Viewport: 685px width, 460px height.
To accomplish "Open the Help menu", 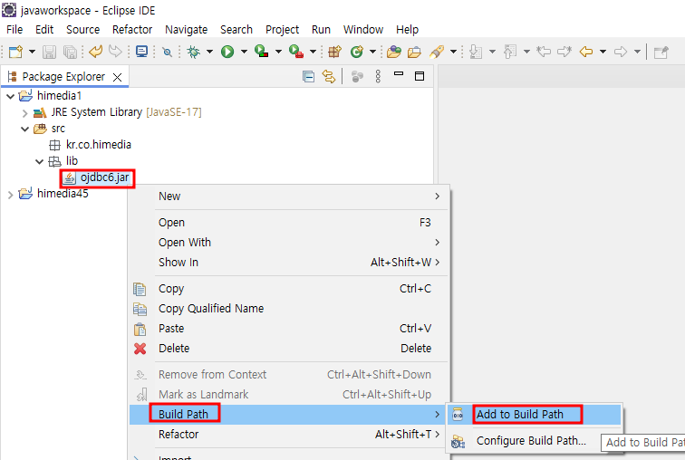I will click(407, 30).
